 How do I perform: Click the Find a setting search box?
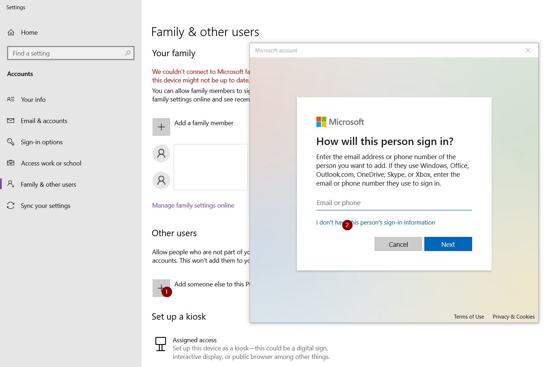point(71,53)
